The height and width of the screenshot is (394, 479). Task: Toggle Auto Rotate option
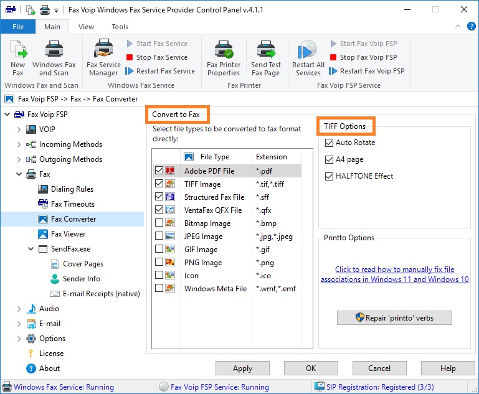tap(329, 143)
